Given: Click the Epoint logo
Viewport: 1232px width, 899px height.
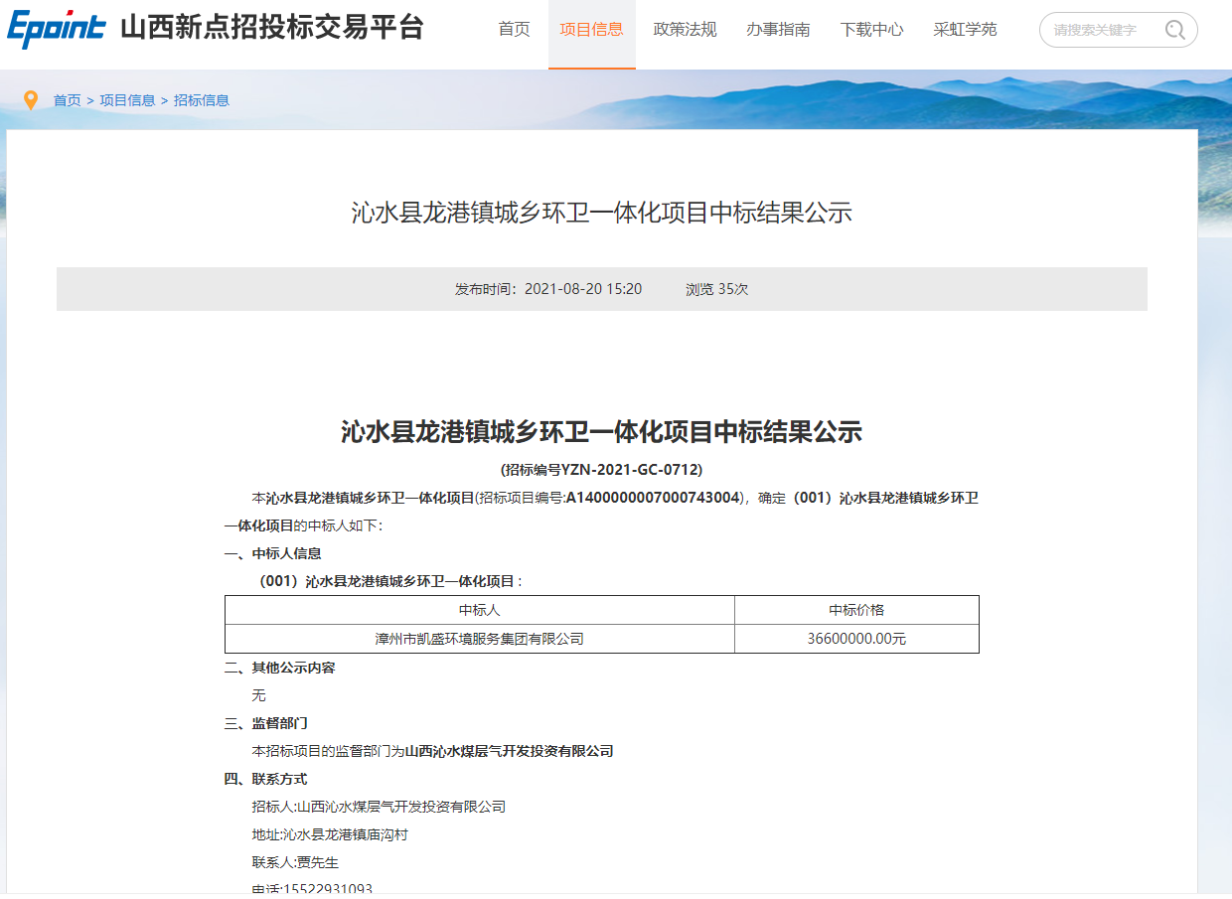Looking at the screenshot, I should point(57,29).
